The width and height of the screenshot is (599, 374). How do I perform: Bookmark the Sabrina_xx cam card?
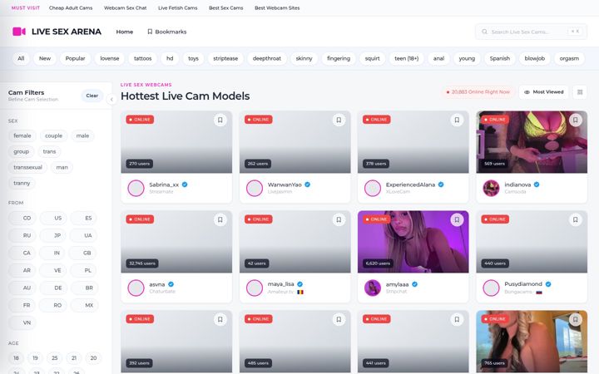pyautogui.click(x=220, y=120)
